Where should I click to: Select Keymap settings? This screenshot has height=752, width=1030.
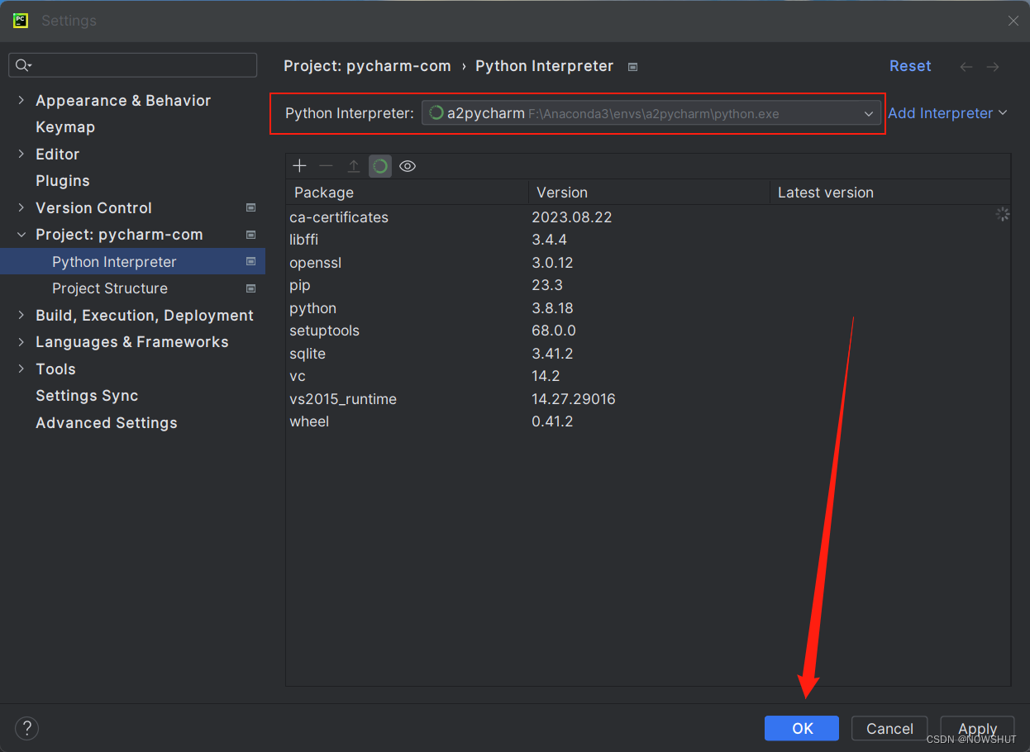(x=65, y=127)
